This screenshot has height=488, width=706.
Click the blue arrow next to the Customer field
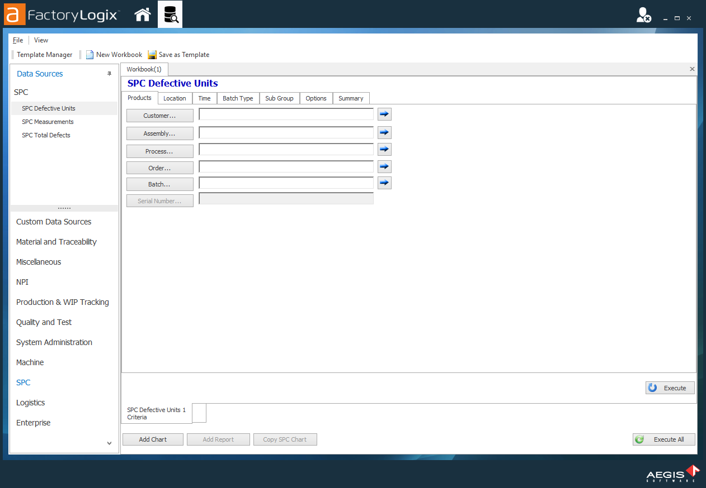(384, 114)
